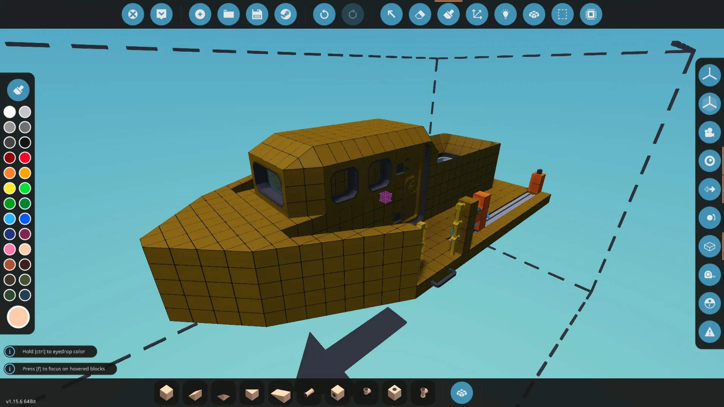
Task: Click the lightbulb logic tool icon
Action: click(x=505, y=14)
